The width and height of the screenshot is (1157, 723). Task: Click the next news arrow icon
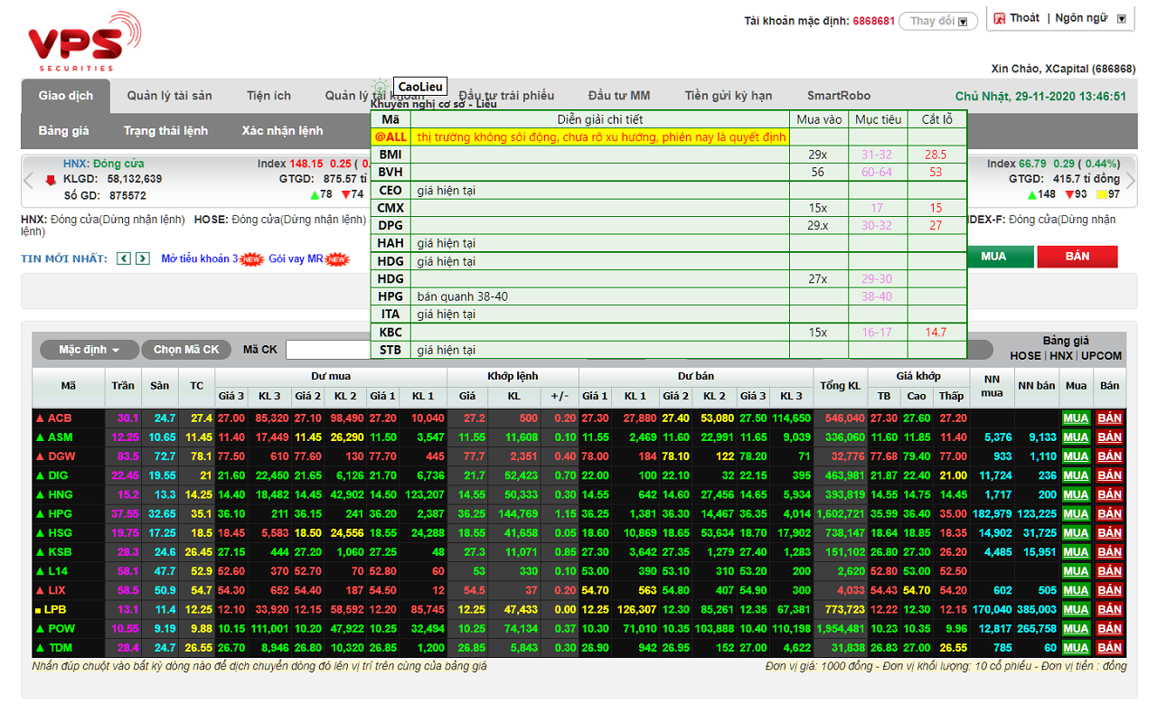pyautogui.click(x=143, y=259)
